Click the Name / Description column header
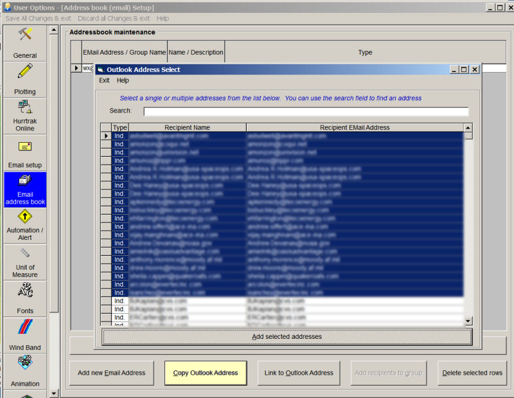The height and width of the screenshot is (398, 514). (x=196, y=52)
